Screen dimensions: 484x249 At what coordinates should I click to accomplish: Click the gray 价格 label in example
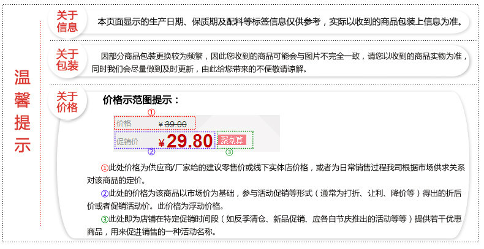[x=124, y=124]
